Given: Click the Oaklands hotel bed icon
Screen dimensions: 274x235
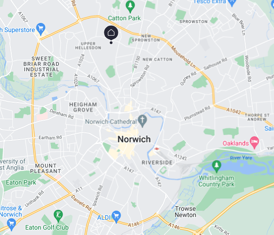Looking at the screenshot, I should [x=255, y=143].
